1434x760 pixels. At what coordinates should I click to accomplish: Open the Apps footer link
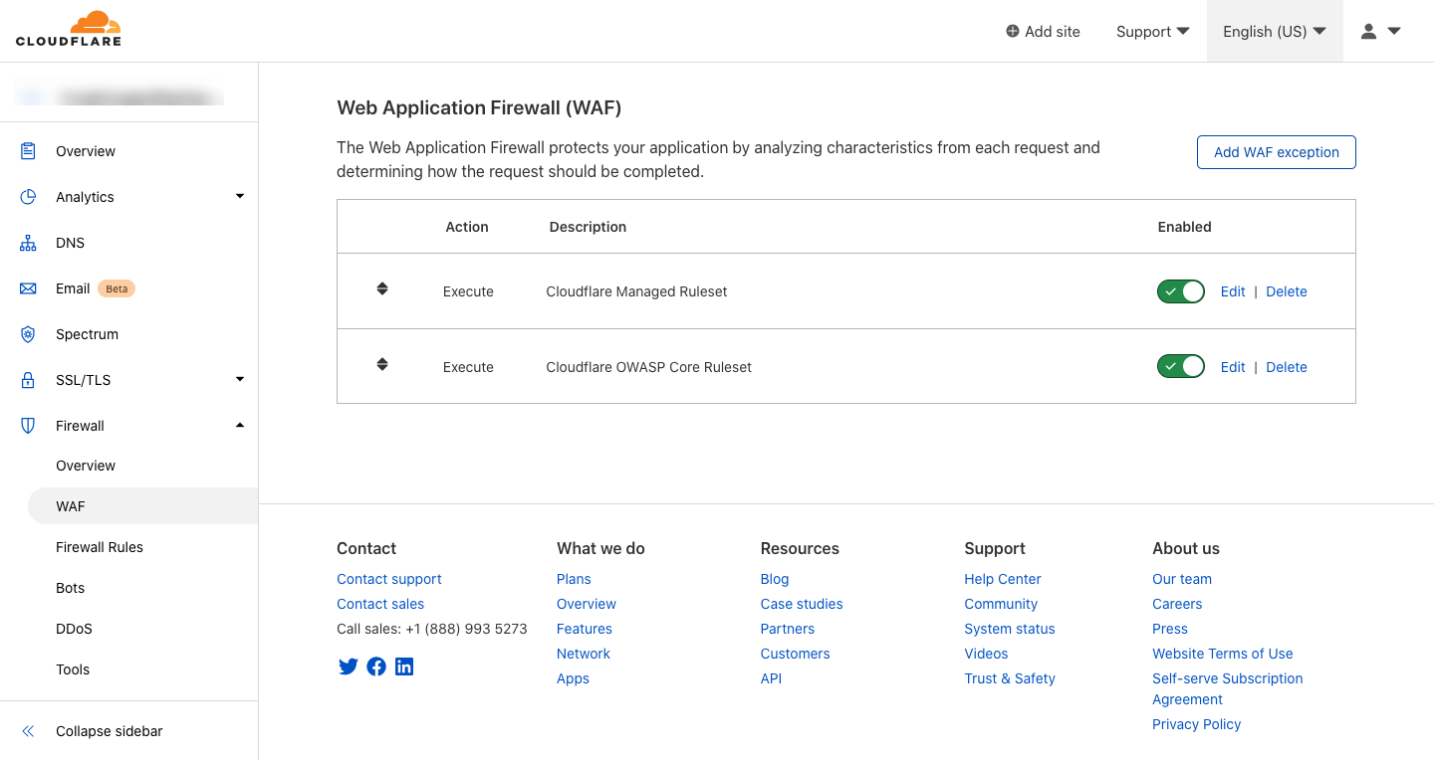point(573,678)
